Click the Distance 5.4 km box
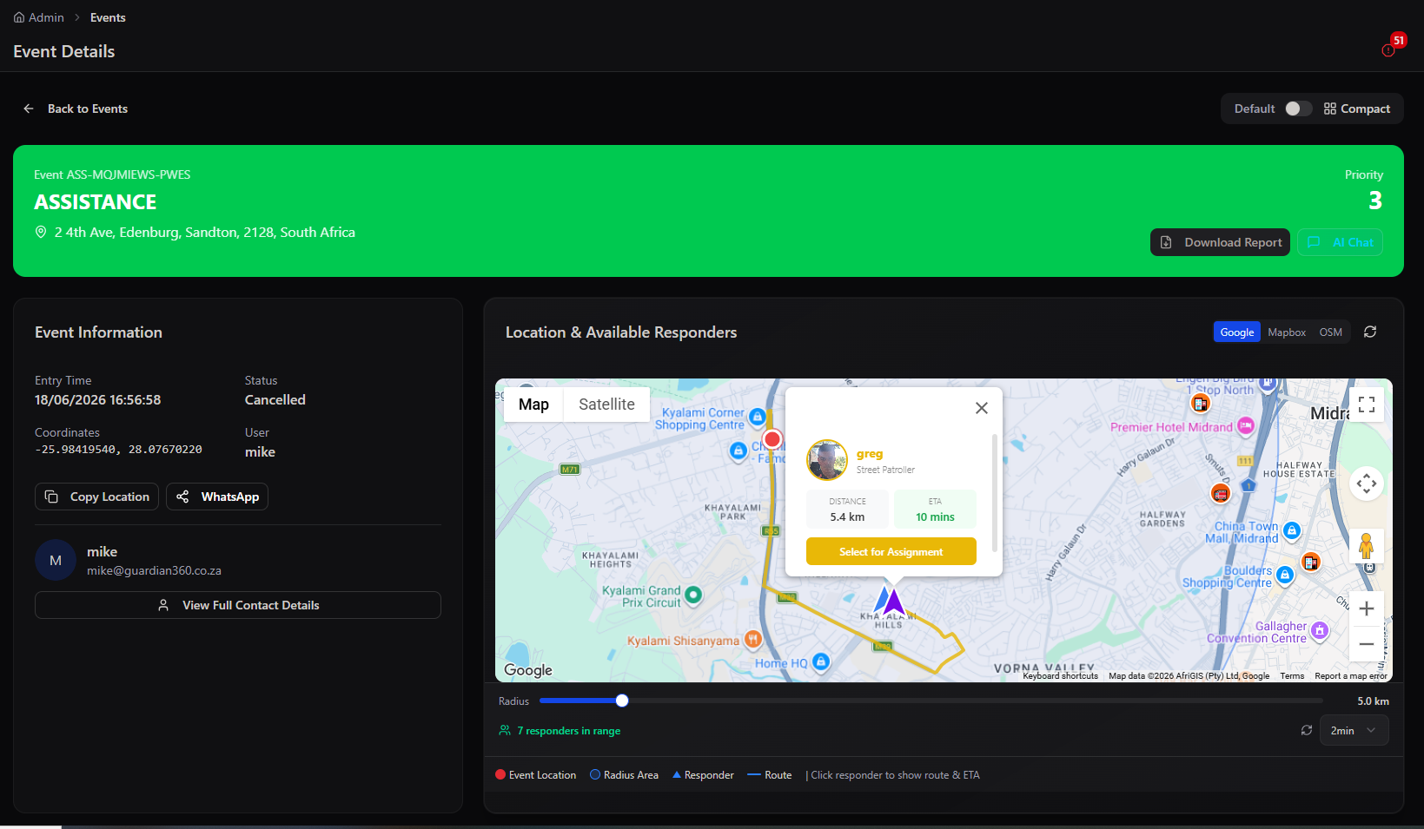This screenshot has width=1424, height=829. pyautogui.click(x=847, y=510)
